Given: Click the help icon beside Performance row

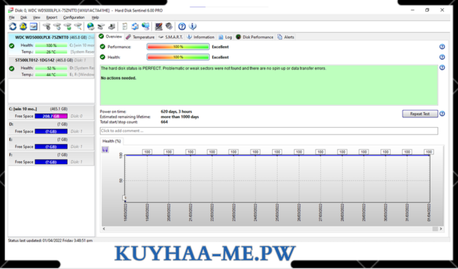Looking at the screenshot, I should (442, 47).
